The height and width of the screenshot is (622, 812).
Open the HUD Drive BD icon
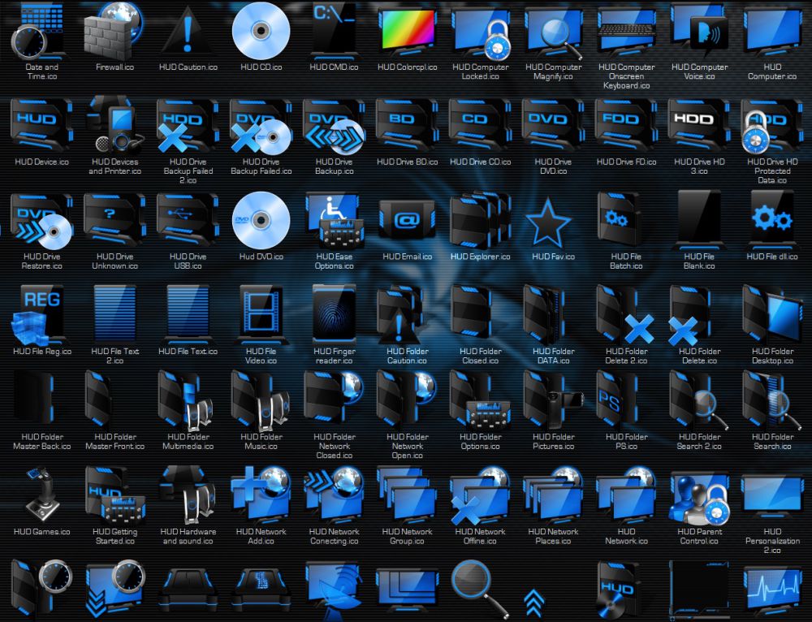click(407, 126)
